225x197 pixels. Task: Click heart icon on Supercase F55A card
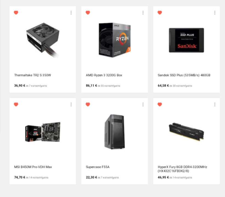(88, 104)
